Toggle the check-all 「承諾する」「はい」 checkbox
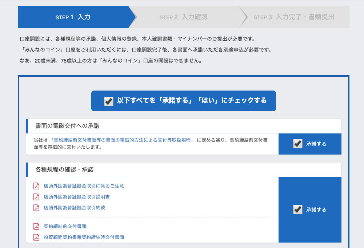Viewport: 364px width, 248px height. [109, 101]
